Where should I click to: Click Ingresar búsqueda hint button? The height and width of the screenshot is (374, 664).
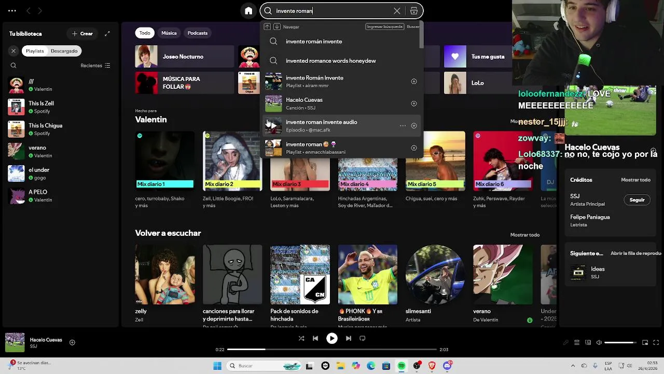coord(384,26)
